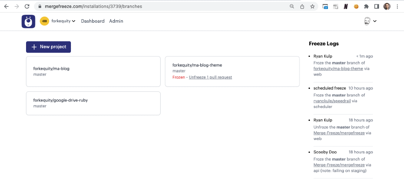Open the forkequity/ma-blog-theme project card title
This screenshot has height=180, width=404.
197,65
